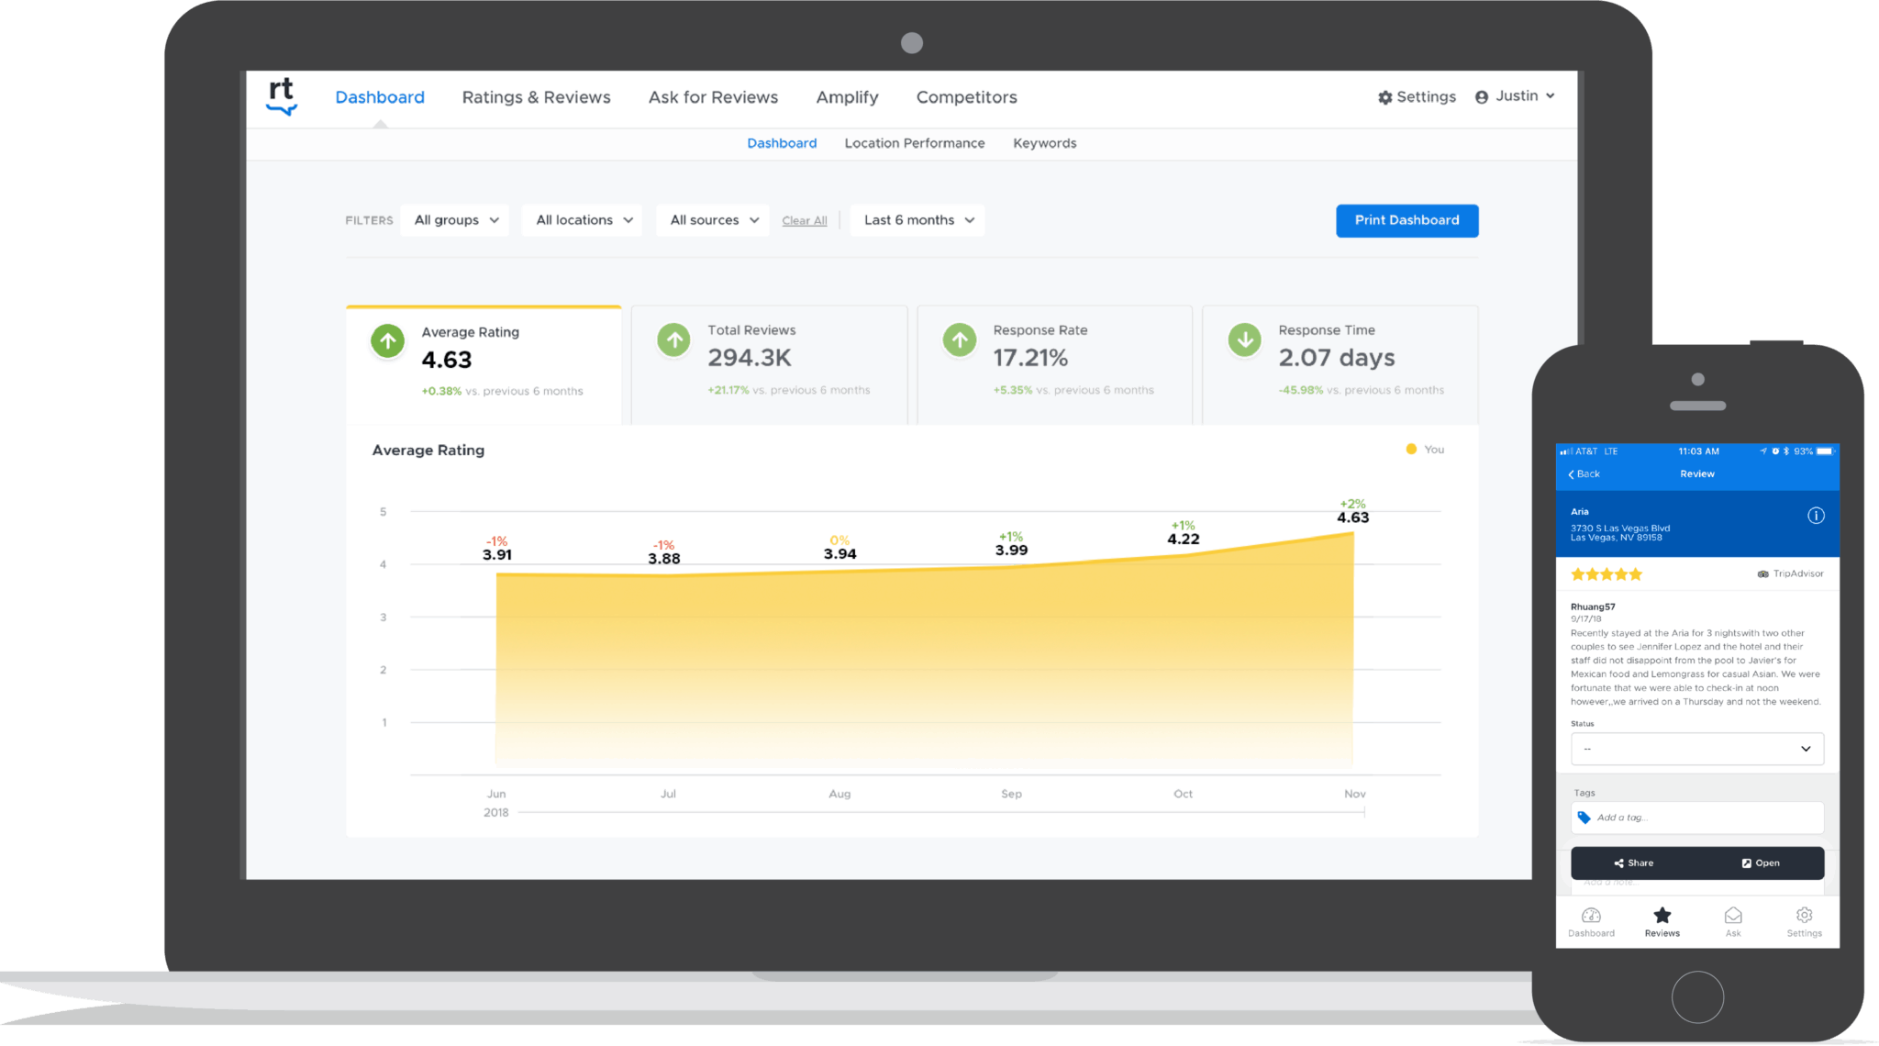Open the All locations dropdown
This screenshot has width=1879, height=1046.
click(x=584, y=220)
